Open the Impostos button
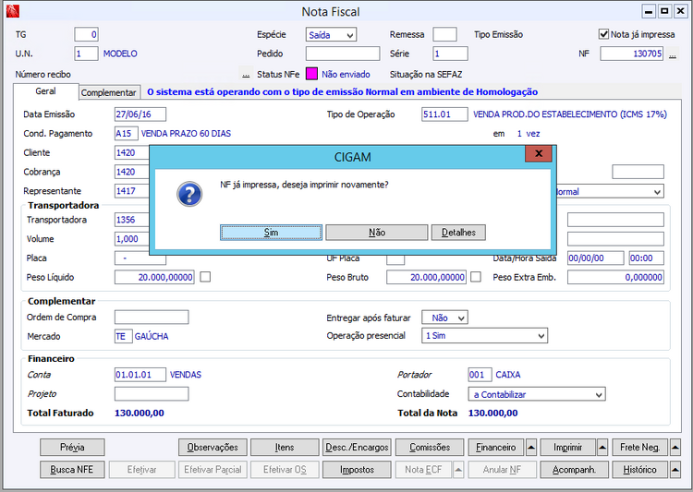 coord(357,470)
